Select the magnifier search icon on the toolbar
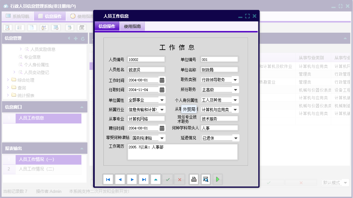 click(7, 28)
